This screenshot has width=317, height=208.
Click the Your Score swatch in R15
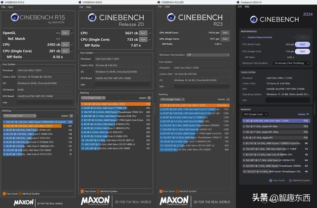4,194
